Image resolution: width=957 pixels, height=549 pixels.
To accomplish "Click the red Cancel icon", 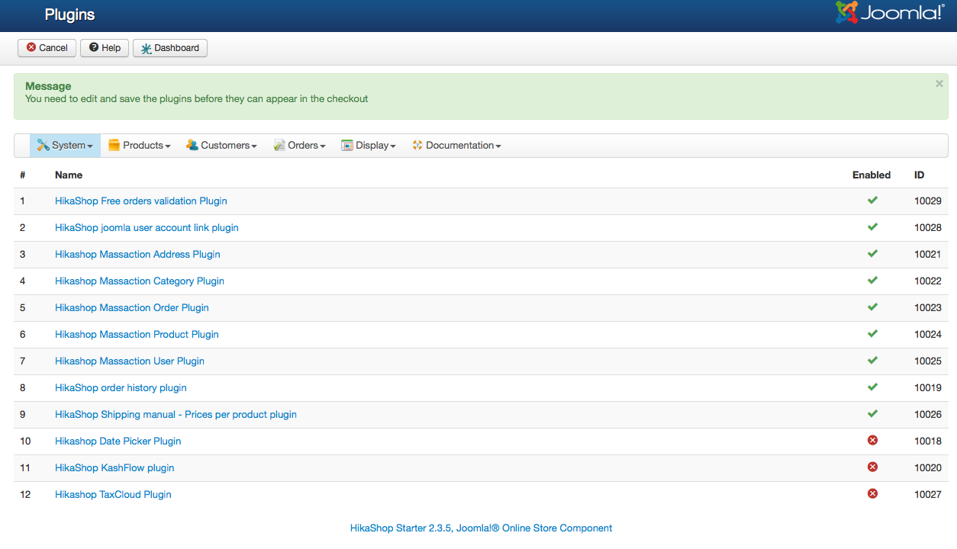I will coord(31,47).
